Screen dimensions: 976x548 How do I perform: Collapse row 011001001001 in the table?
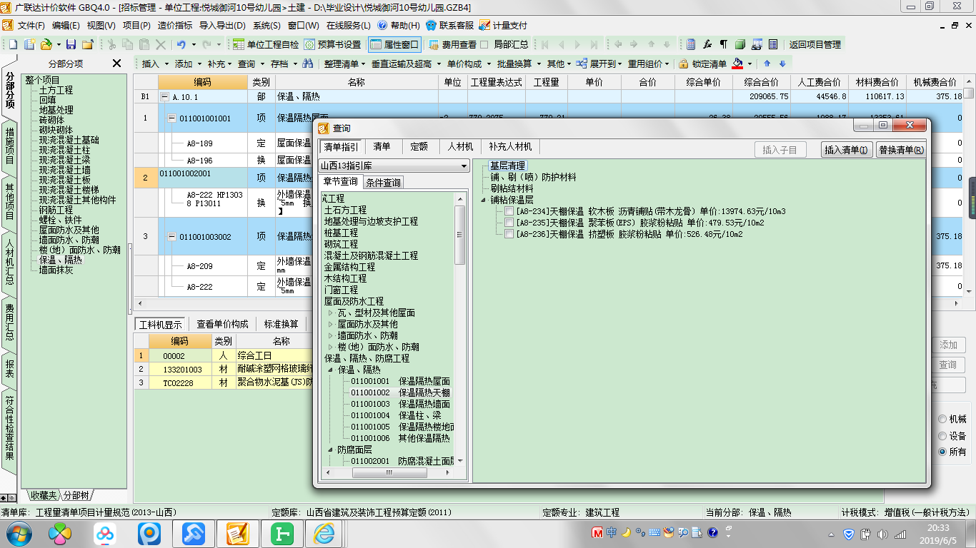(171, 118)
